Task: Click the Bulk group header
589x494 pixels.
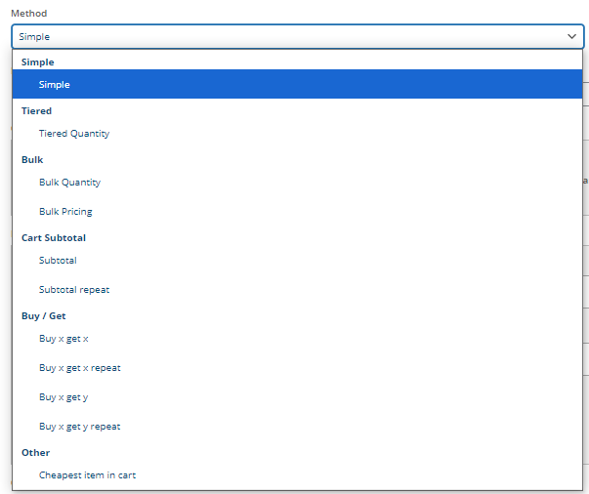Action: 32,159
